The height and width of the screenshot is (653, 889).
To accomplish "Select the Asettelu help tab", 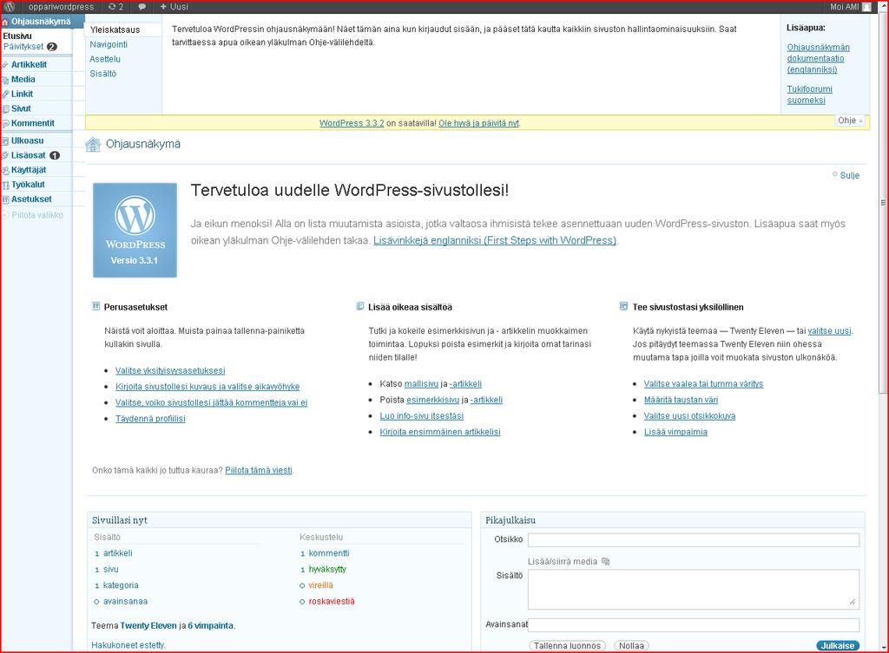I will (x=105, y=59).
